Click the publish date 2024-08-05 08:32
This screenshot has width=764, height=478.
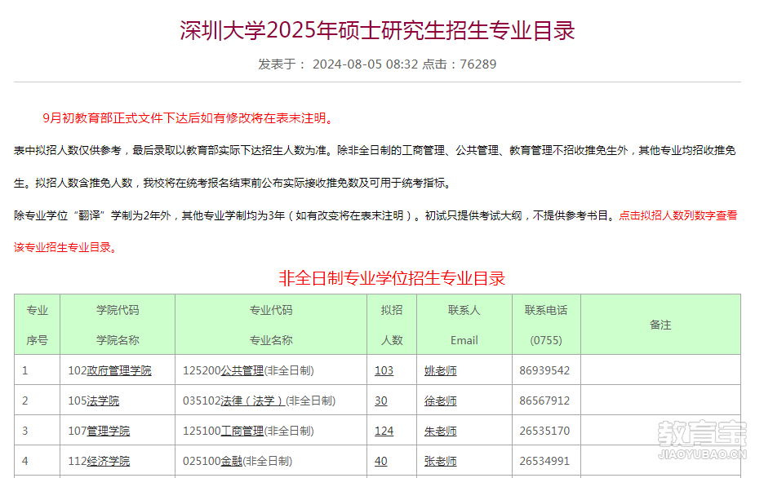pyautogui.click(x=366, y=64)
